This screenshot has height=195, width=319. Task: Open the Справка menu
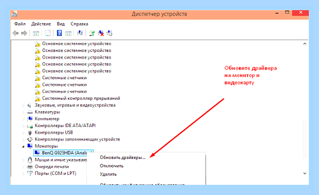point(79,24)
